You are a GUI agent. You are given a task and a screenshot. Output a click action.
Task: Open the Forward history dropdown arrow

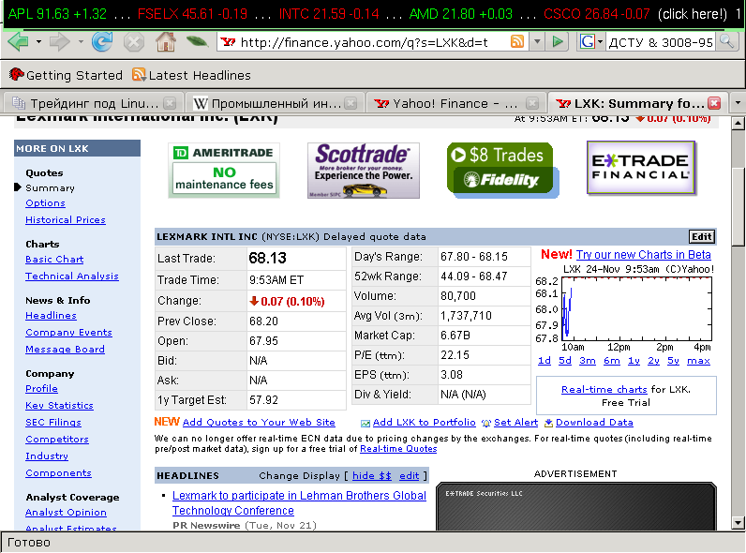pos(81,42)
